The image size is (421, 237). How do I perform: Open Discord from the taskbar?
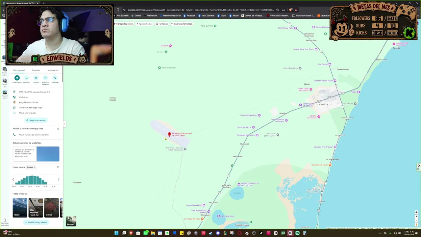pyautogui.click(x=218, y=233)
